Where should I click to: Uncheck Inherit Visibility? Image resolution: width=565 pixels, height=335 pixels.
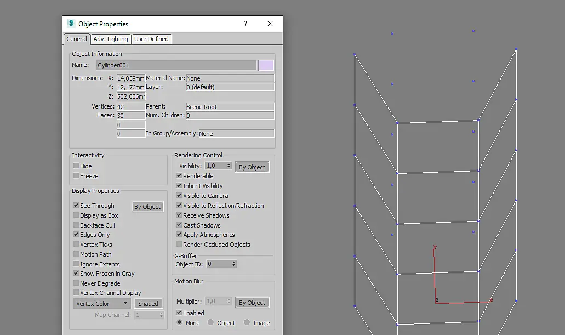[x=179, y=185]
